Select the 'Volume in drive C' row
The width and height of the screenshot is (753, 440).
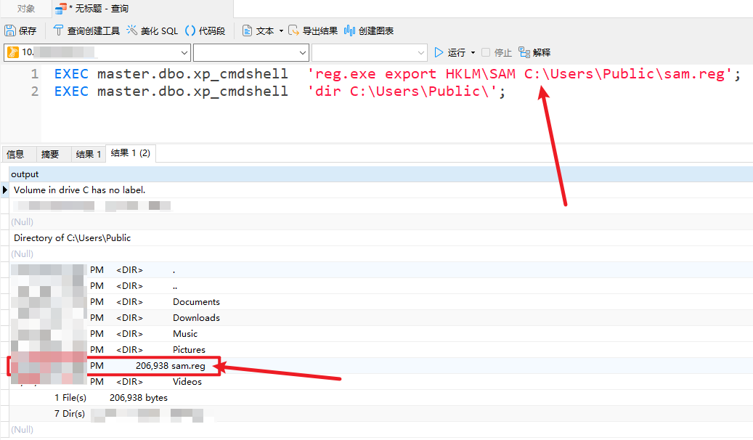(x=380, y=190)
